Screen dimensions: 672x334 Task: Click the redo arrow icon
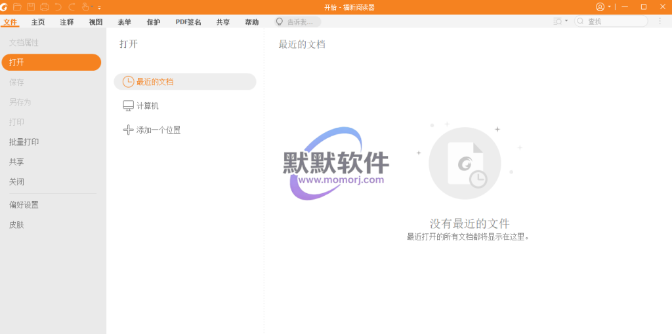[72, 7]
